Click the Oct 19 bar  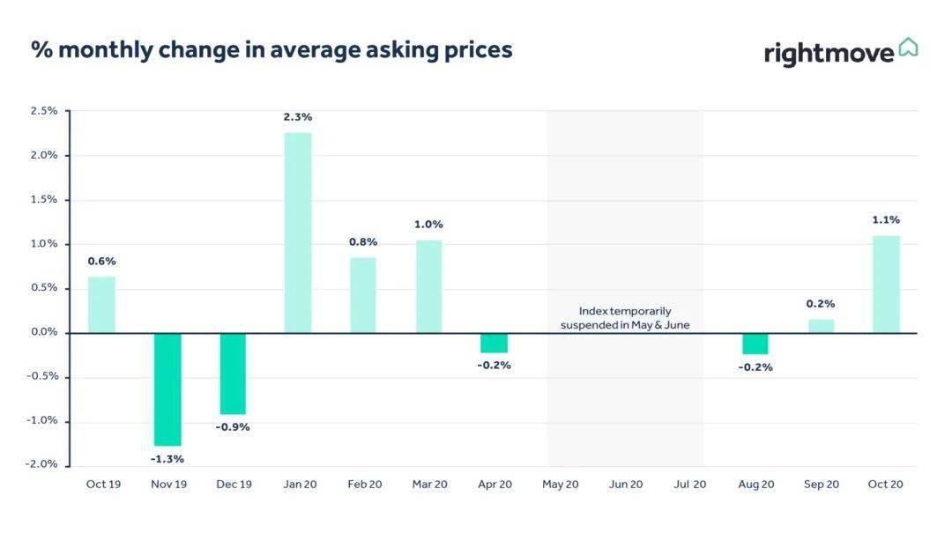[101, 305]
